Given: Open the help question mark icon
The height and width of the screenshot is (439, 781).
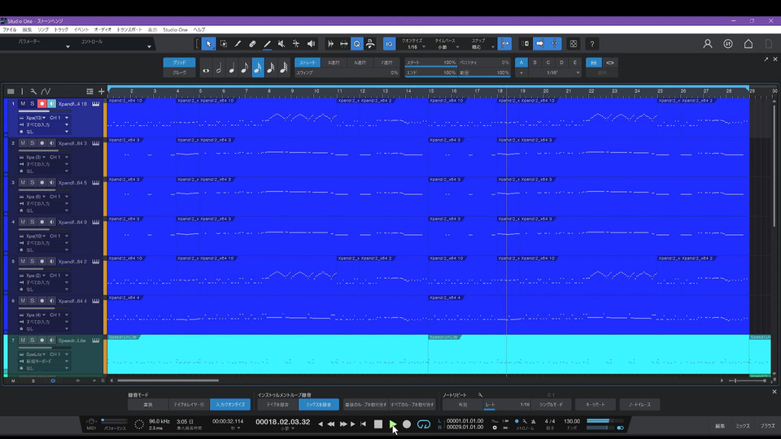Looking at the screenshot, I should coord(592,44).
